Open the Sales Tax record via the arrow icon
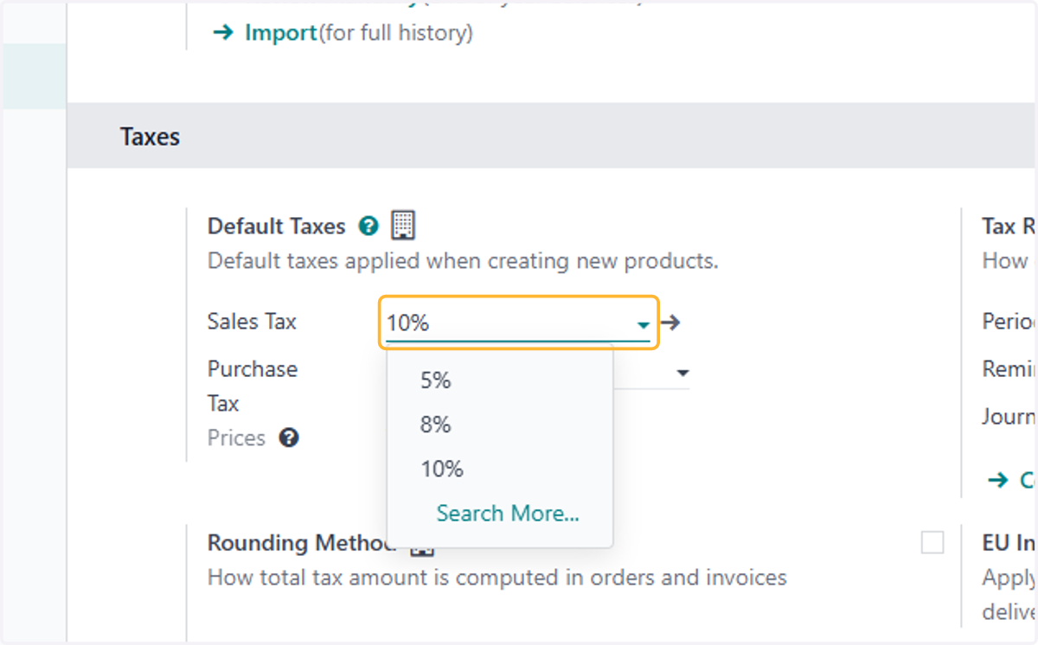The height and width of the screenshot is (645, 1038). [670, 323]
